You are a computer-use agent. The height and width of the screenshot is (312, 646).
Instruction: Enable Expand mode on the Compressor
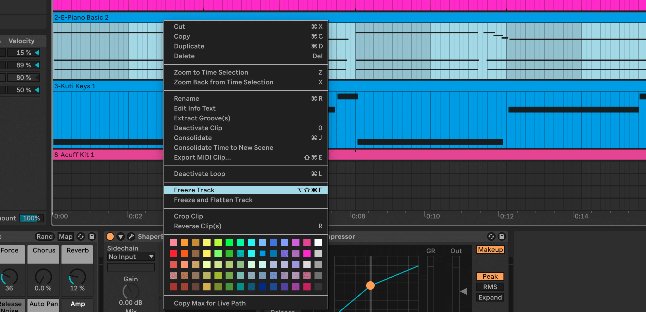490,297
